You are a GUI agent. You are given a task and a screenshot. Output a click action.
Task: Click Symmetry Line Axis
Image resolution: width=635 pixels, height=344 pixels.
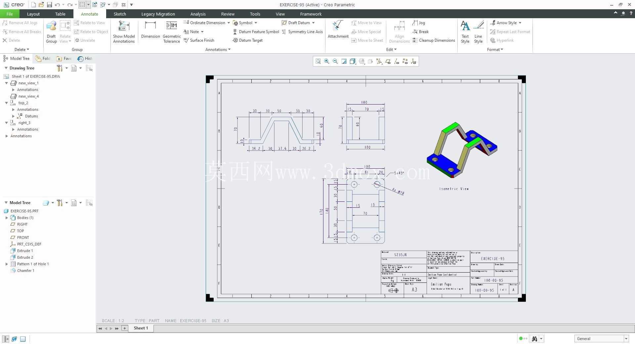tap(302, 32)
